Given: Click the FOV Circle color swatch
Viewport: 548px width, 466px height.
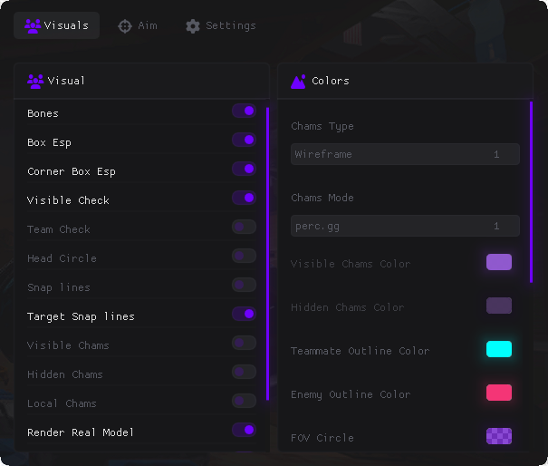Looking at the screenshot, I should point(499,436).
